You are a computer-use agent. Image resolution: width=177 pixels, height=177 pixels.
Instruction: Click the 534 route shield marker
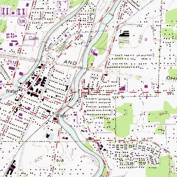22,21
